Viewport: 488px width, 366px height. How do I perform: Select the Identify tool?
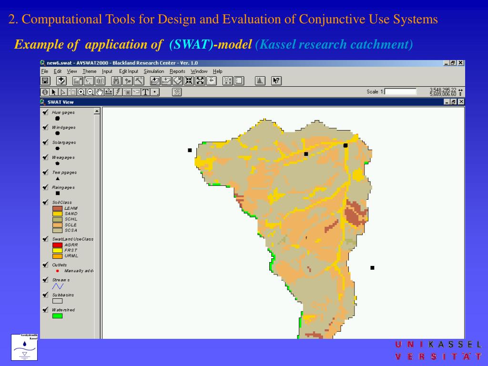point(45,92)
